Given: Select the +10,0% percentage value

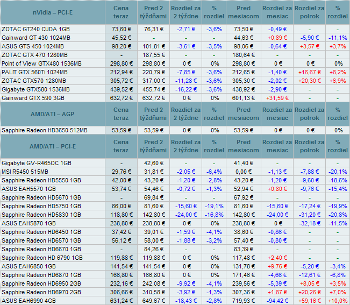Looking at the screenshot, I should click(x=338, y=301).
